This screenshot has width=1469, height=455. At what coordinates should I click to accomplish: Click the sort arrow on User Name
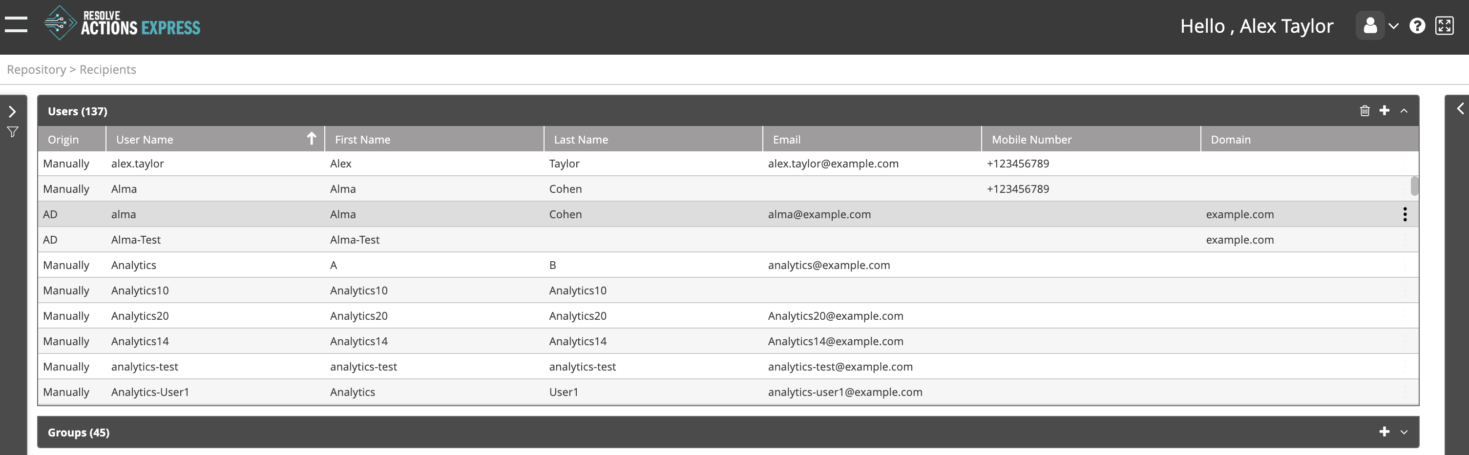click(312, 139)
